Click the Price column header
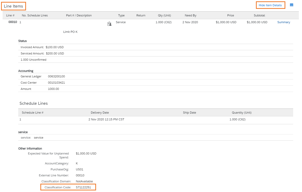The height and width of the screenshot is (192, 302). point(230,15)
